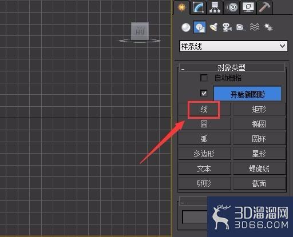Uncheck the 开始新图形 checkbox

click(x=204, y=93)
